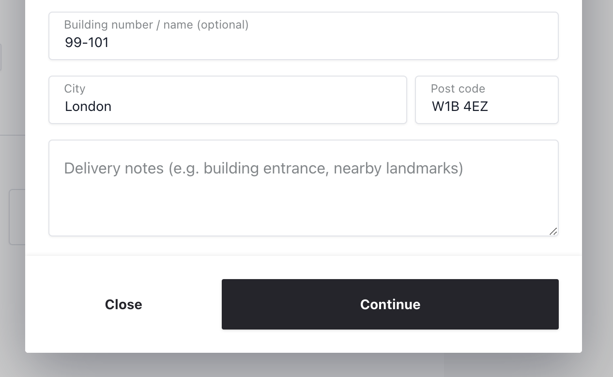
Task: Place cursor on the "99-101" value
Action: pyautogui.click(x=87, y=43)
